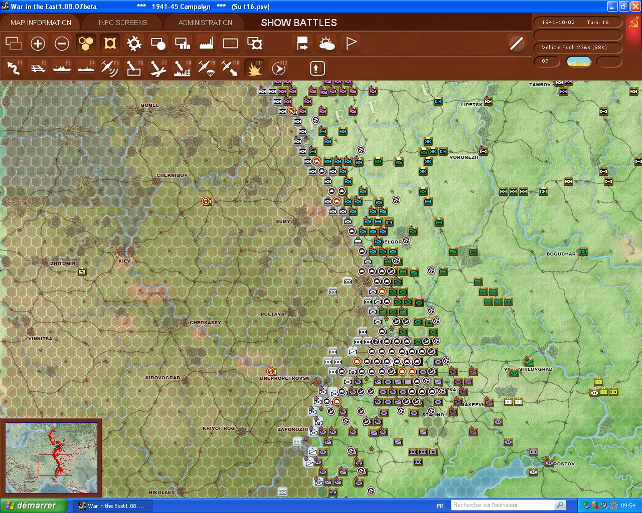Open the INFO SCREENS tab
Image resolution: width=642 pixels, height=513 pixels.
click(123, 23)
